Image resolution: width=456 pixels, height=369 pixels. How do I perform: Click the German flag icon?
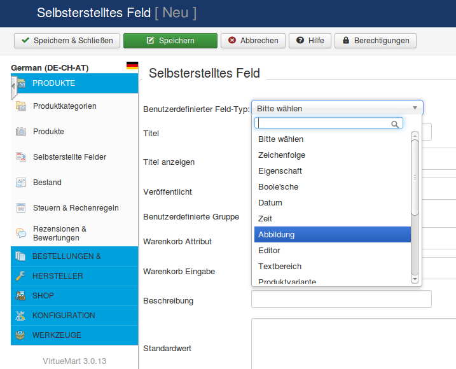(132, 66)
